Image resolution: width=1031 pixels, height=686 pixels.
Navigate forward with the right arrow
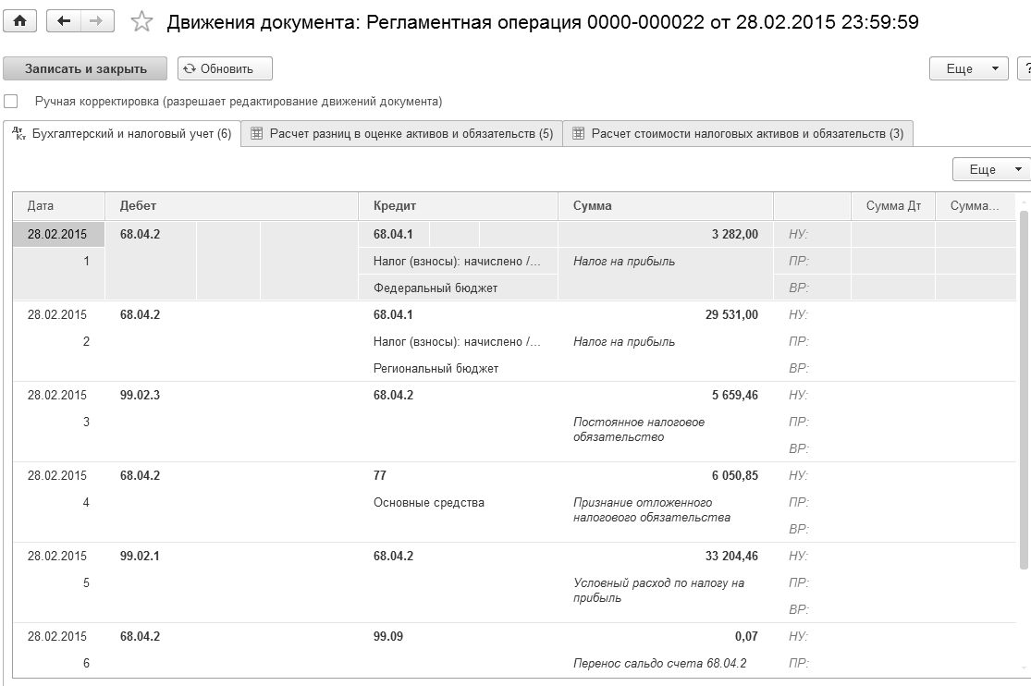pyautogui.click(x=97, y=21)
